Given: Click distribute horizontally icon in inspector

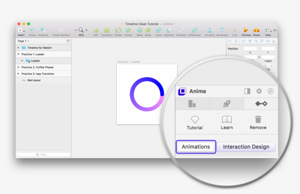Looking at the screenshot, I should [229, 41].
